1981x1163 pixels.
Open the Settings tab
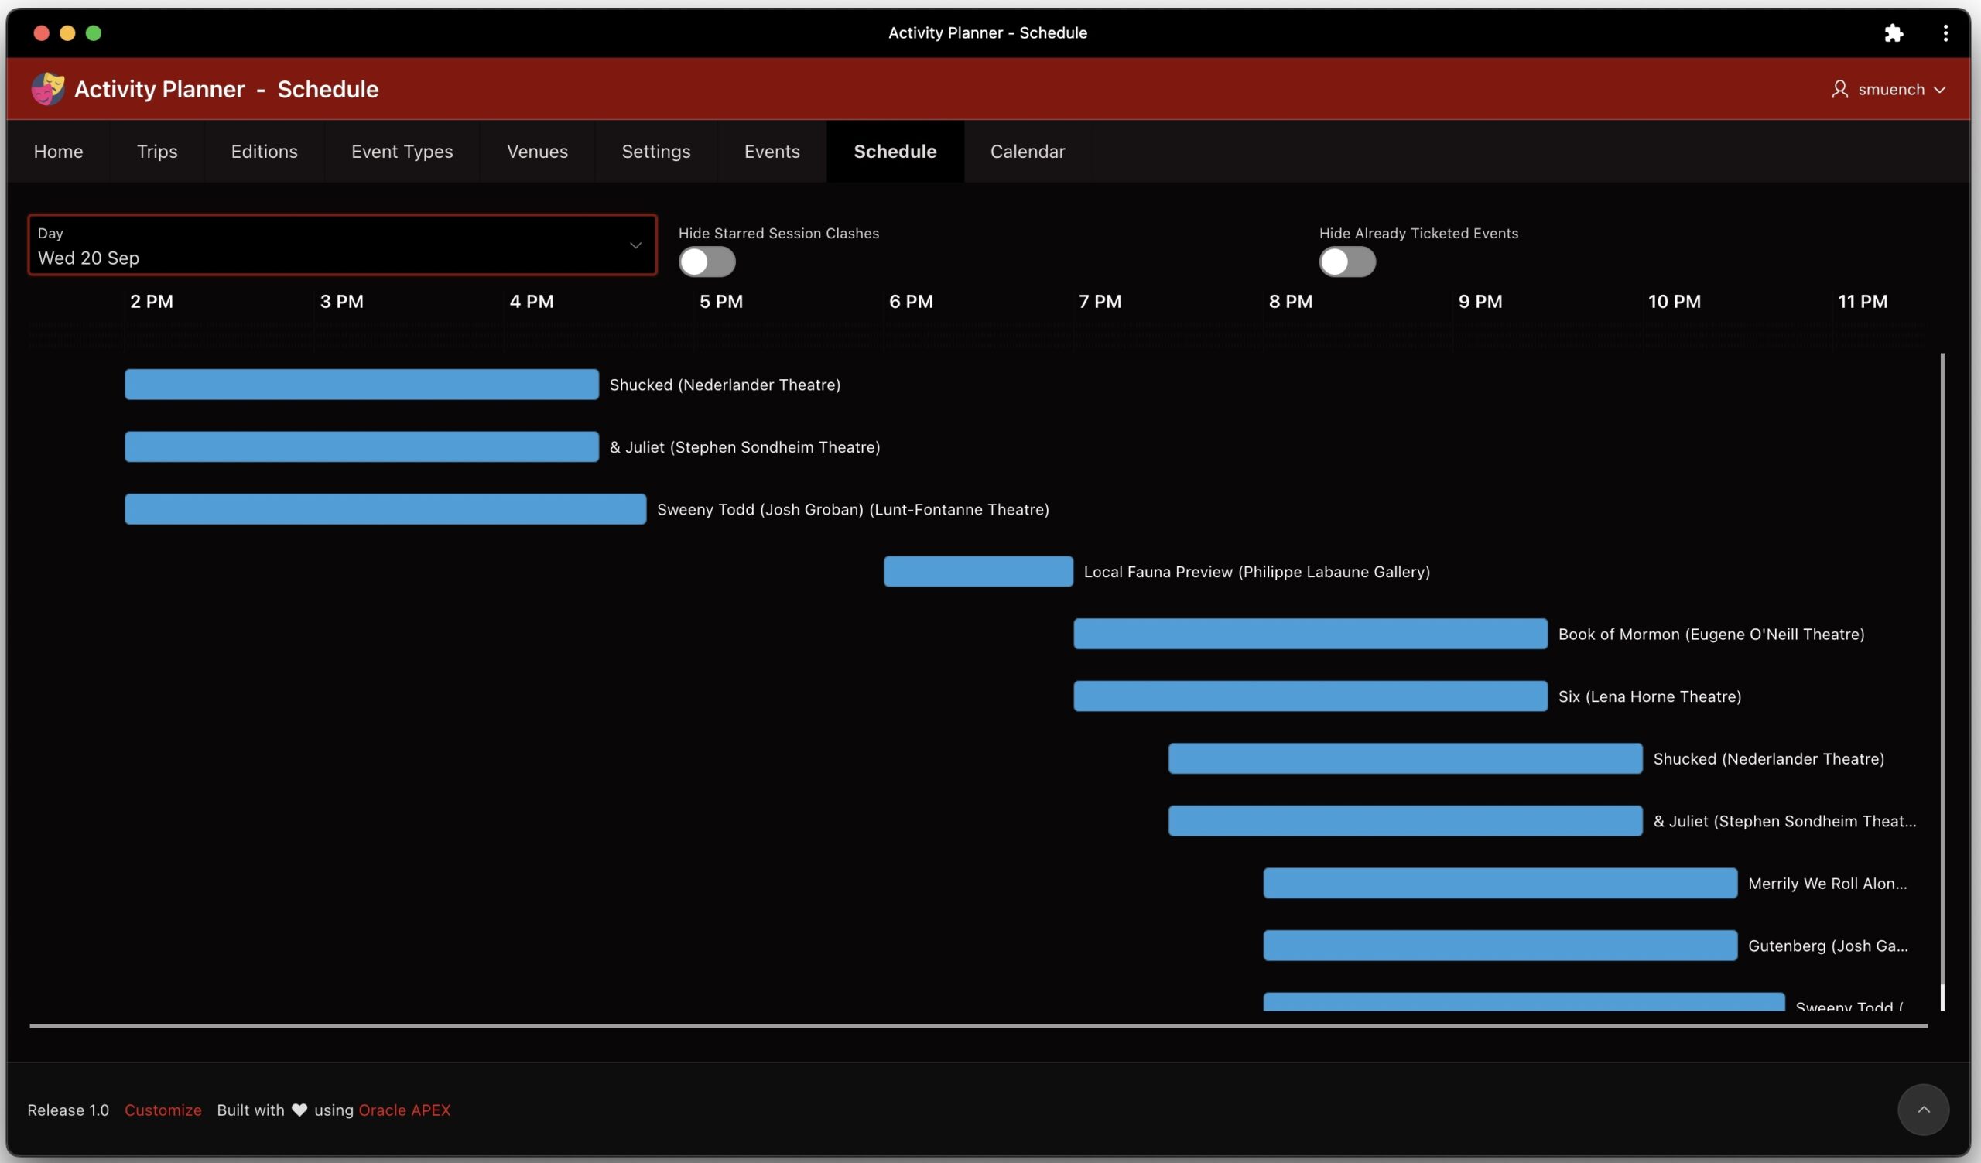point(655,151)
